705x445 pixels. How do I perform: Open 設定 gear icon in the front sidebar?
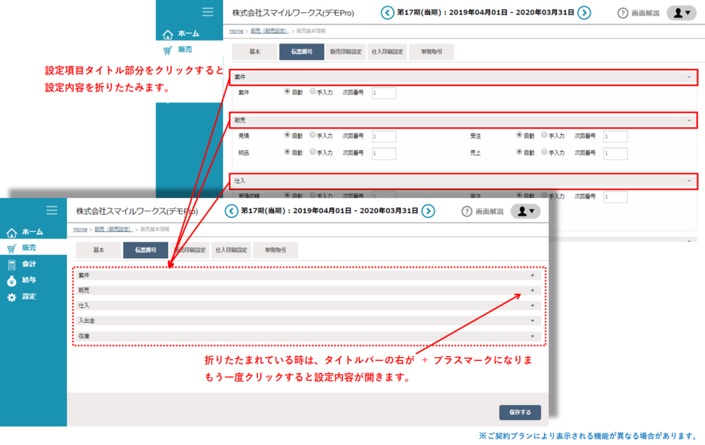click(12, 297)
